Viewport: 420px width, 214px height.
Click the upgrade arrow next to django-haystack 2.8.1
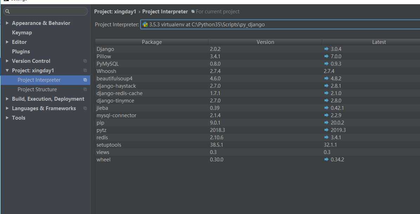click(326, 86)
